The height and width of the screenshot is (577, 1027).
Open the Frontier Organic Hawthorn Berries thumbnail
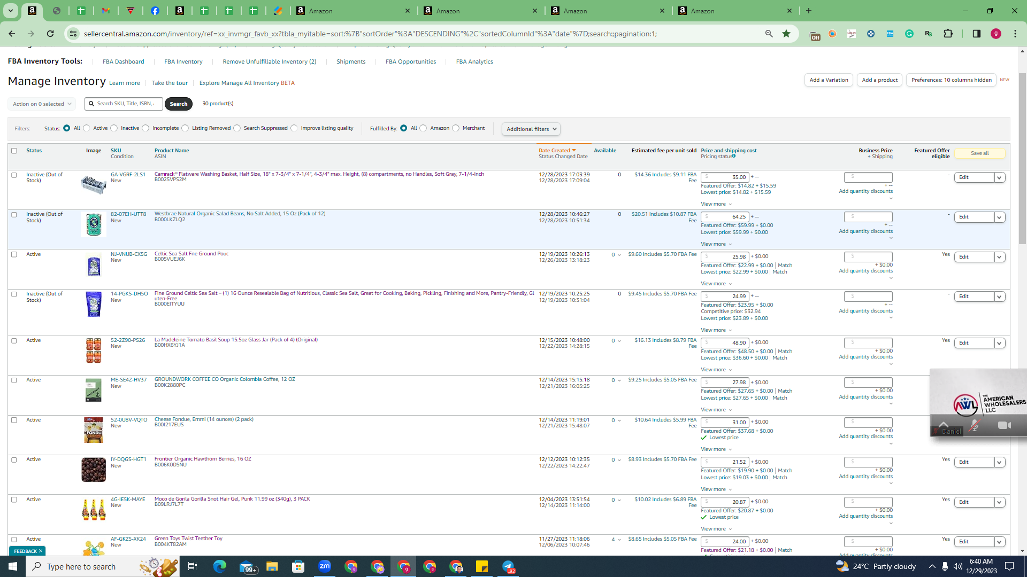click(x=94, y=470)
